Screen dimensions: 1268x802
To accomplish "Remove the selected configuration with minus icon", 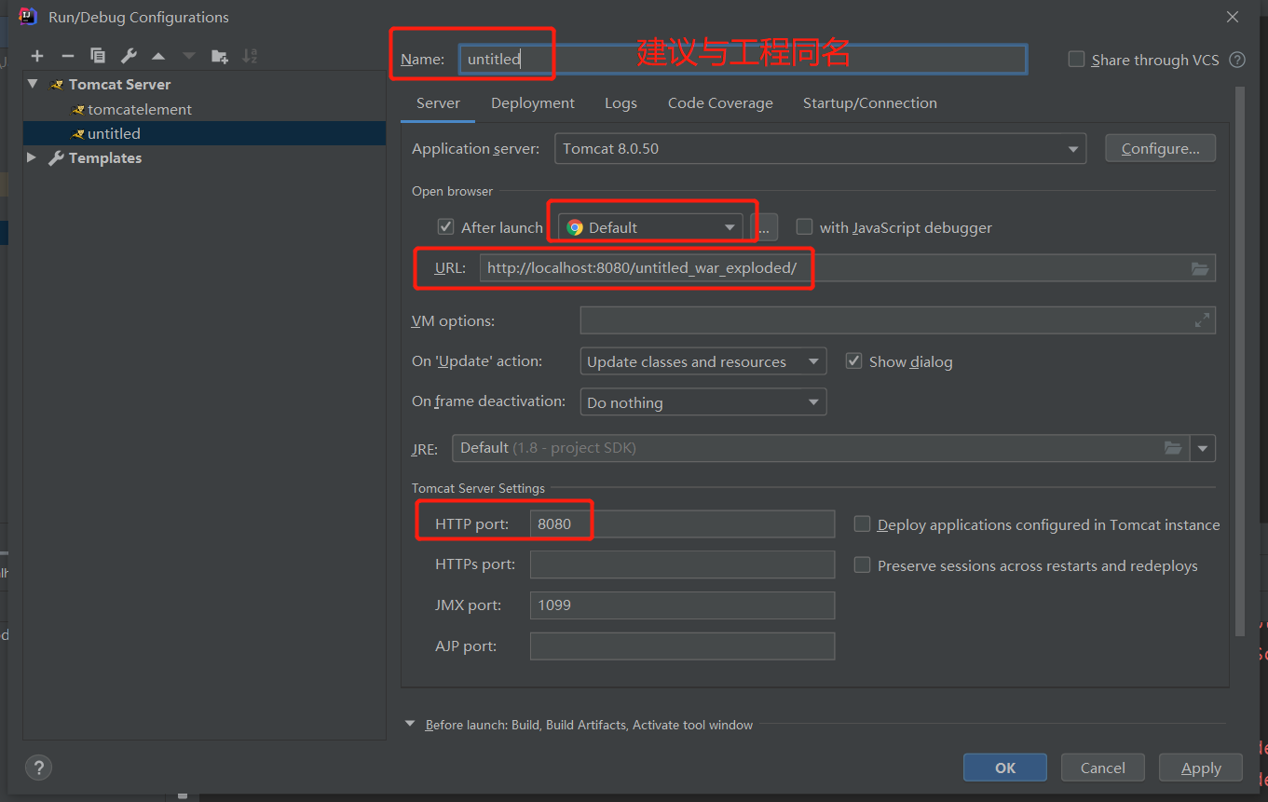I will coord(67,56).
